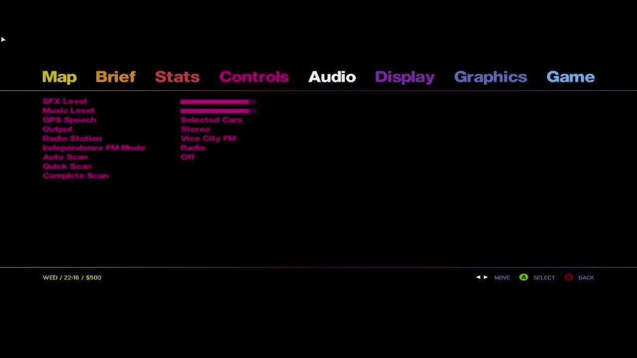This screenshot has height=358, width=637.
Task: Run Complete Scan
Action: (x=76, y=176)
